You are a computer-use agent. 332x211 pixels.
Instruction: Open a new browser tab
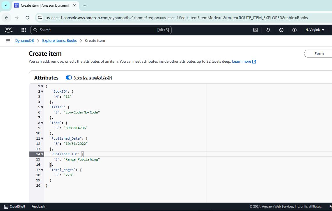point(85,5)
